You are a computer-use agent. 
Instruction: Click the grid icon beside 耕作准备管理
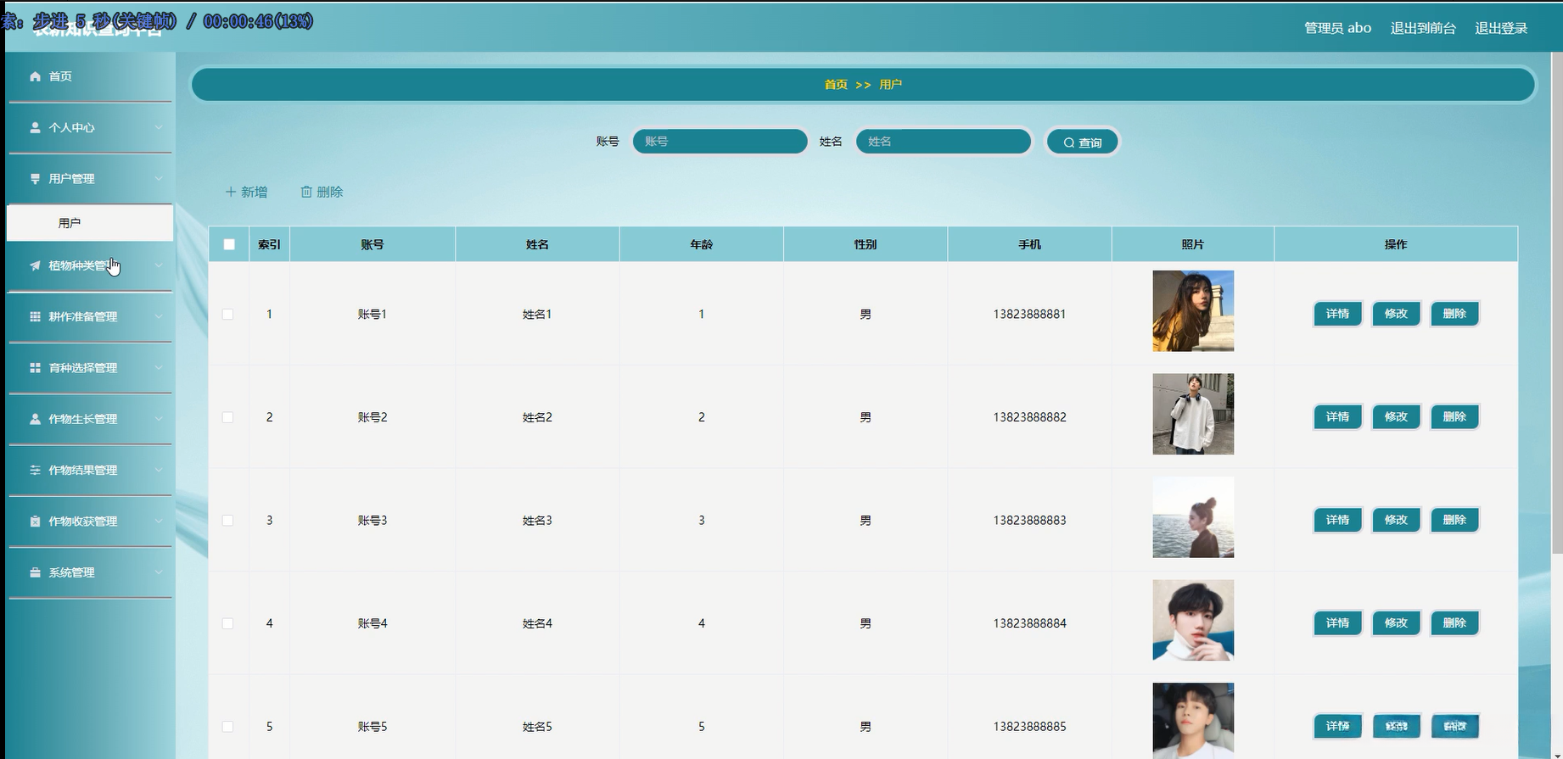pyautogui.click(x=35, y=316)
